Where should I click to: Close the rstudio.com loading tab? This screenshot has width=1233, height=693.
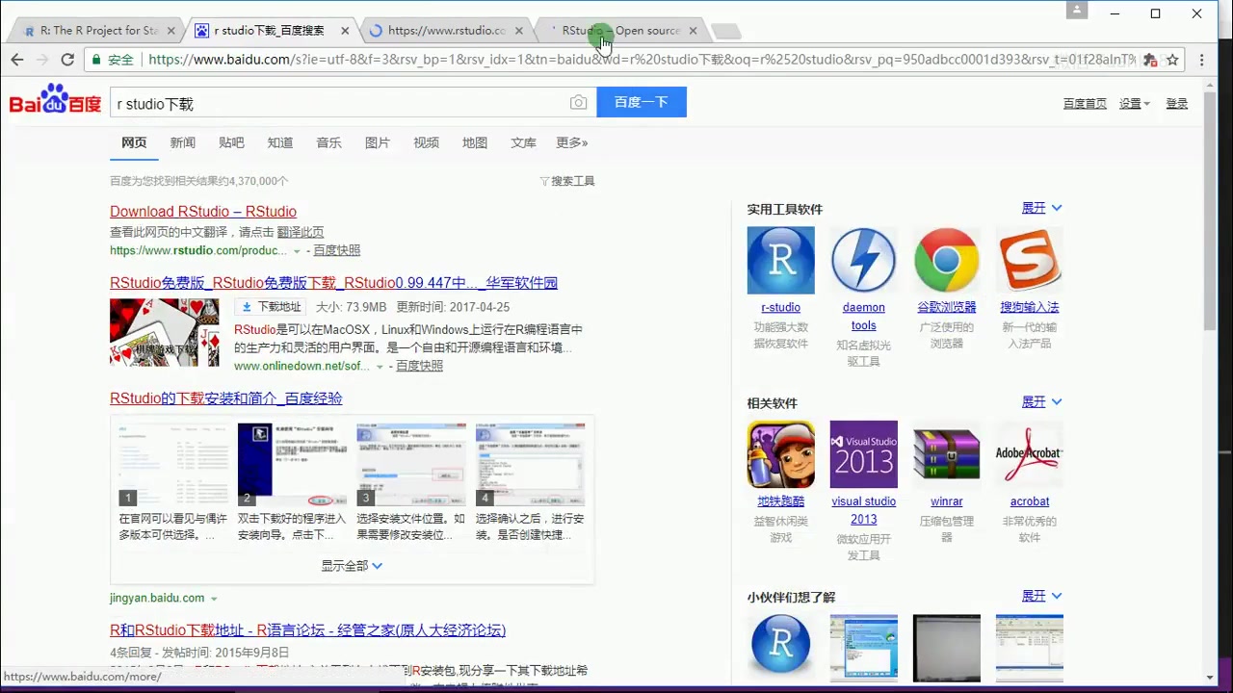tap(519, 31)
